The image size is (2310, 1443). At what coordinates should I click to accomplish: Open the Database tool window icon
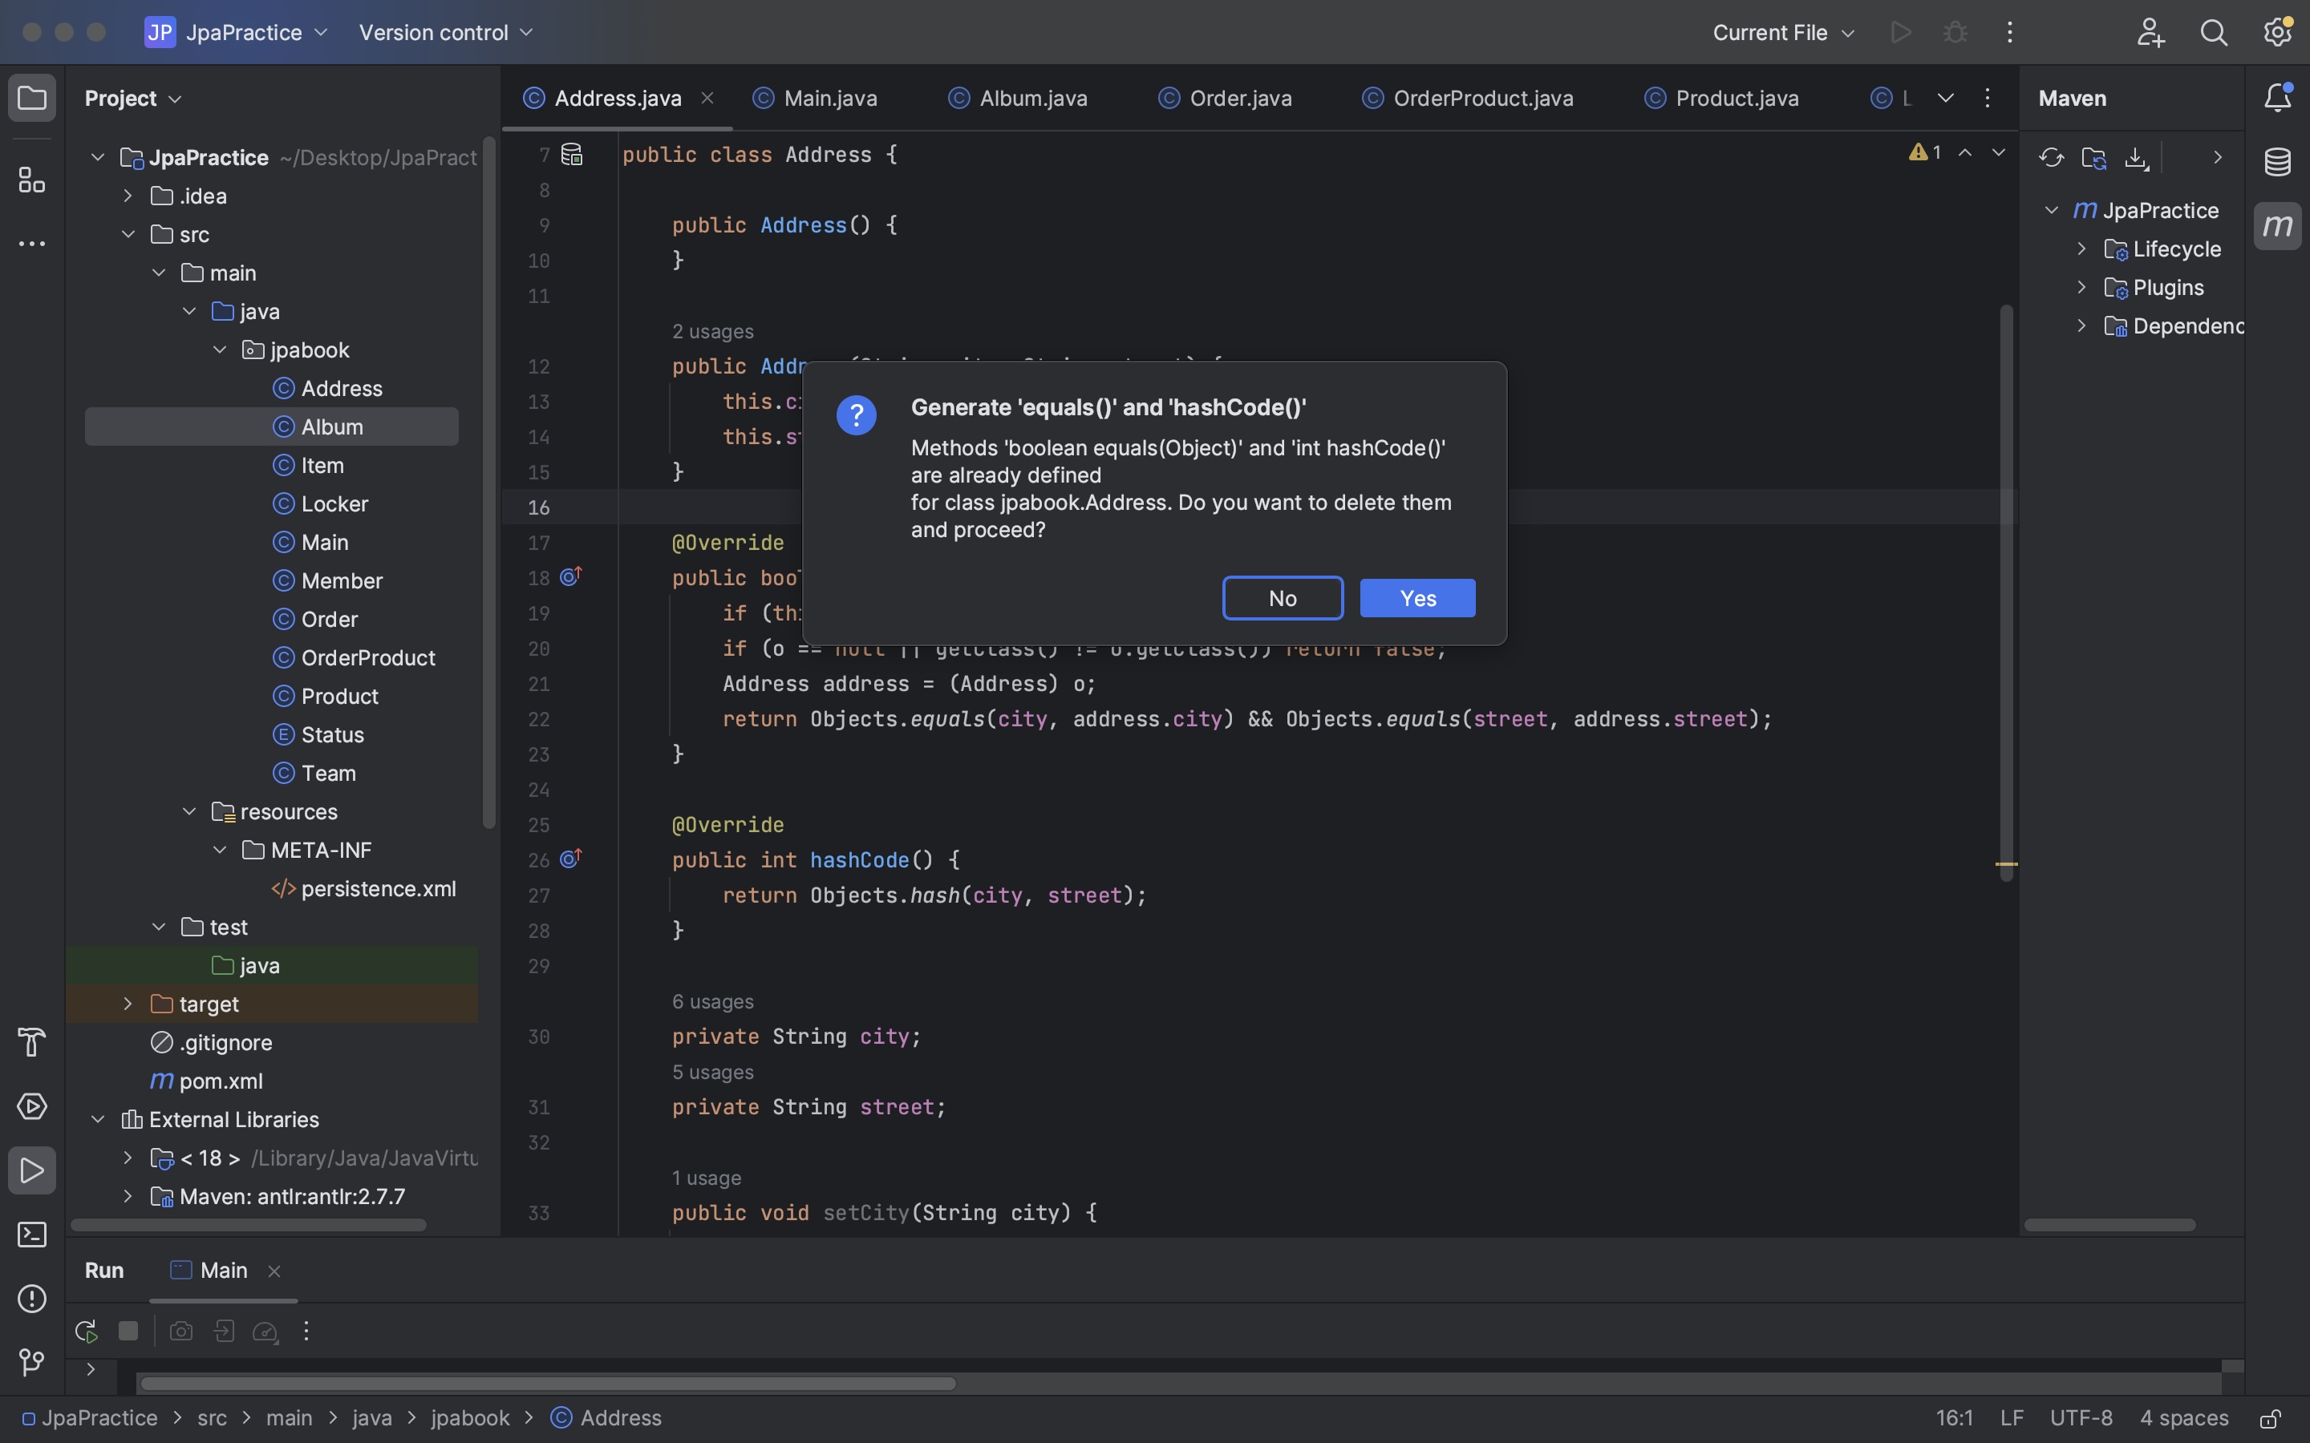(x=2276, y=161)
